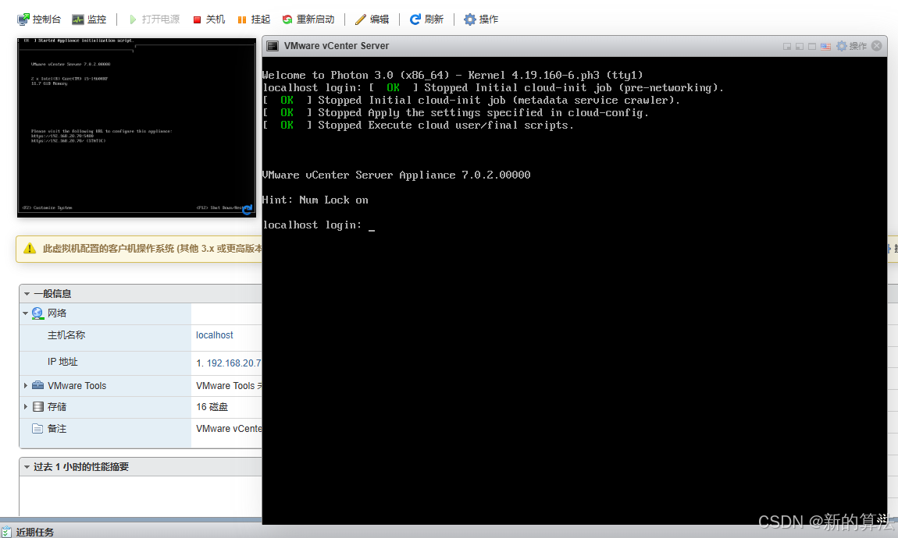Click the localhost host name value

tap(215, 335)
